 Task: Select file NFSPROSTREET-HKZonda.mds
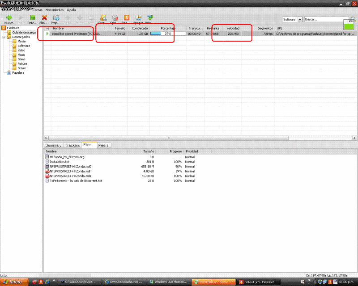pyautogui.click(x=68, y=176)
